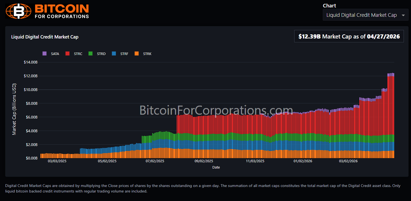Hide the STRF legend label
This screenshot has width=411, height=201.
124,54
